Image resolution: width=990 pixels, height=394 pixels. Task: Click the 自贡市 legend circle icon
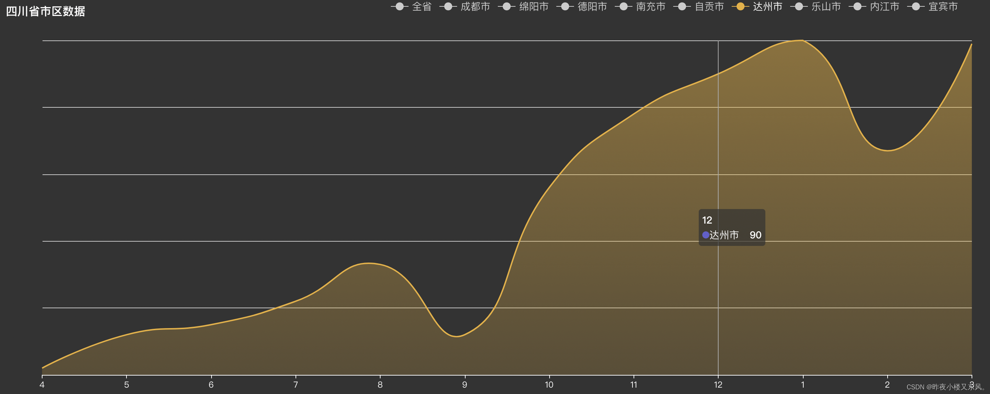682,6
